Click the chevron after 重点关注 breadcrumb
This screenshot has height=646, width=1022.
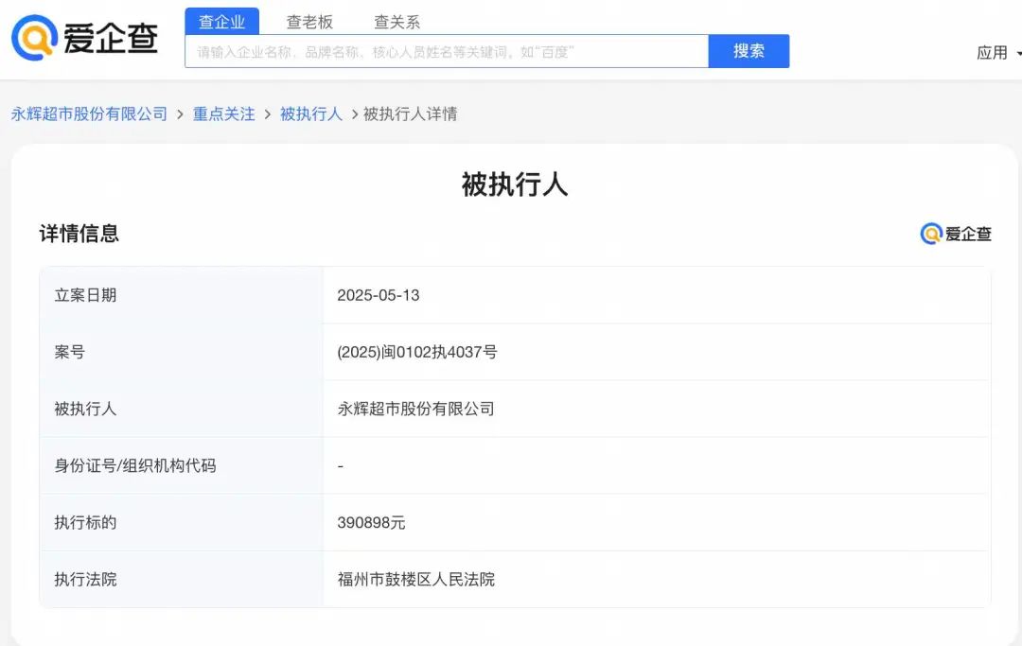[x=268, y=114]
